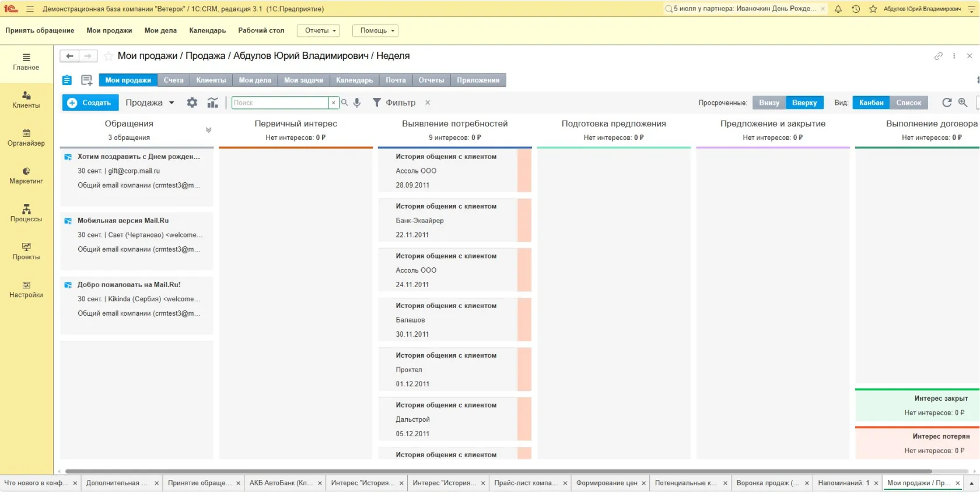Open the Фильтр button

pos(394,103)
